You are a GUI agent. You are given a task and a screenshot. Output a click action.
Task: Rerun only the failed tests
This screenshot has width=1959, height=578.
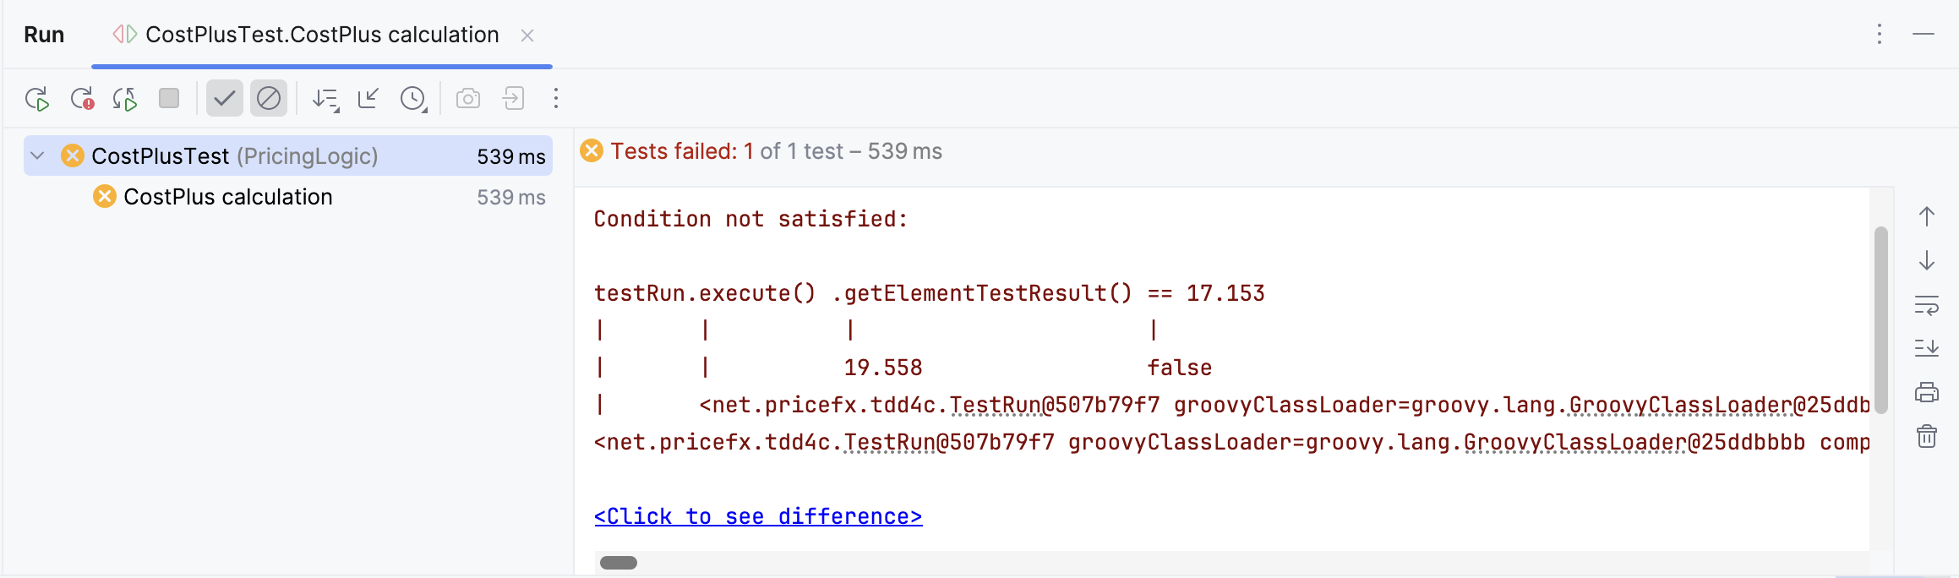pyautogui.click(x=84, y=98)
